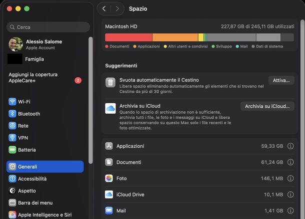This screenshot has height=219, width=305.
Task: Click the red notification badge 2
Action: [78, 80]
